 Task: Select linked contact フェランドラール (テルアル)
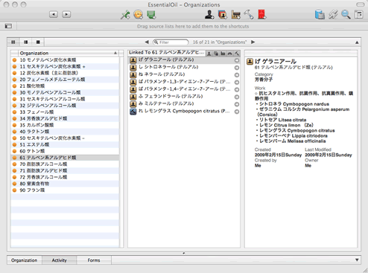click(184, 97)
